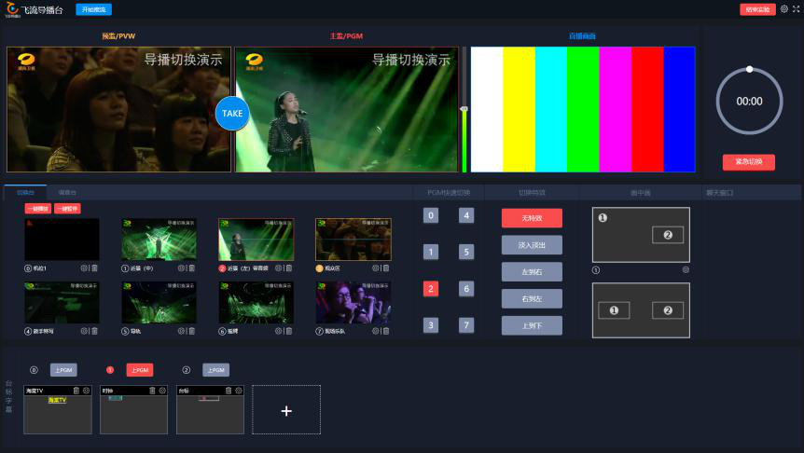804x453 pixels.
Task: Delete source 3 audience with trash icon
Action: [386, 268]
